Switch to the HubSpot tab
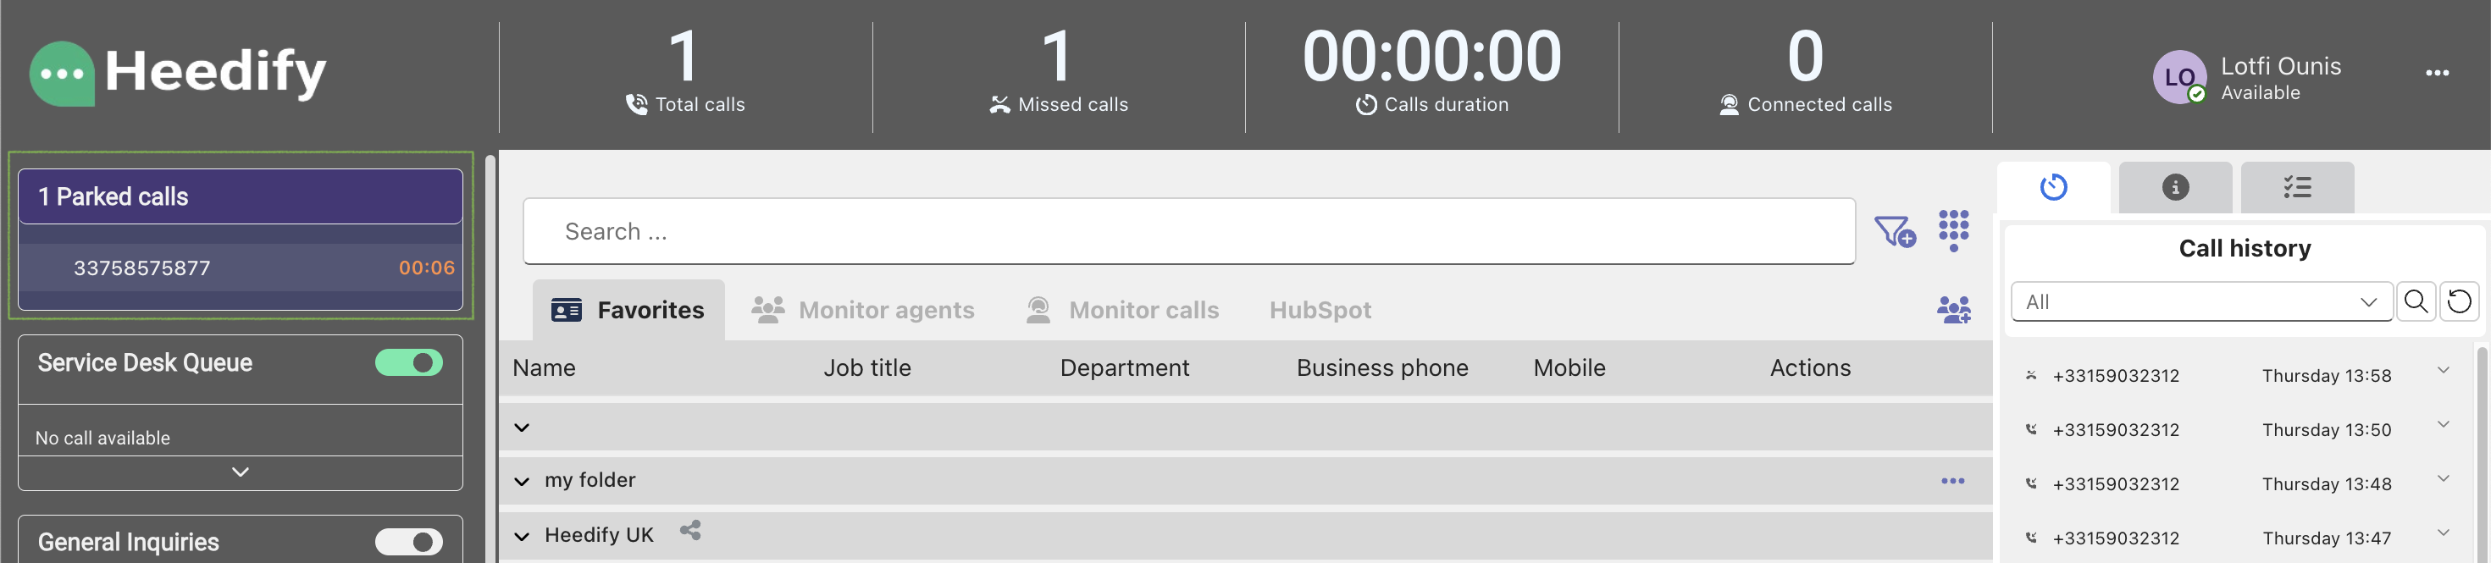This screenshot has height=563, width=2491. click(1320, 310)
